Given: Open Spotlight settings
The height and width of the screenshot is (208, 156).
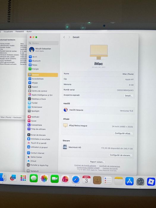Looking at the screenshot, I should click(34, 111).
